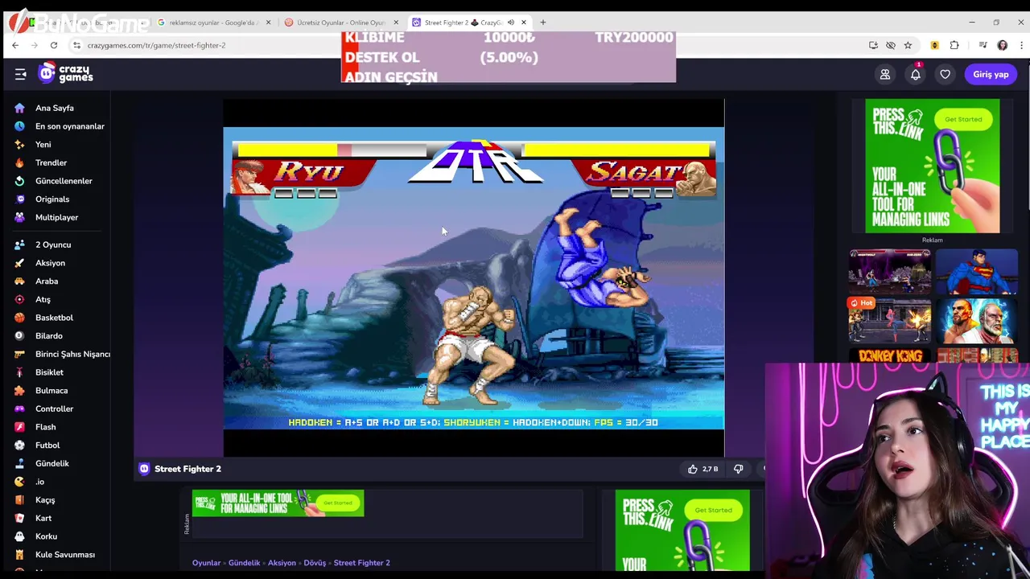Viewport: 1030px width, 579px height.
Task: Open browser extensions puzzle icon
Action: (954, 45)
